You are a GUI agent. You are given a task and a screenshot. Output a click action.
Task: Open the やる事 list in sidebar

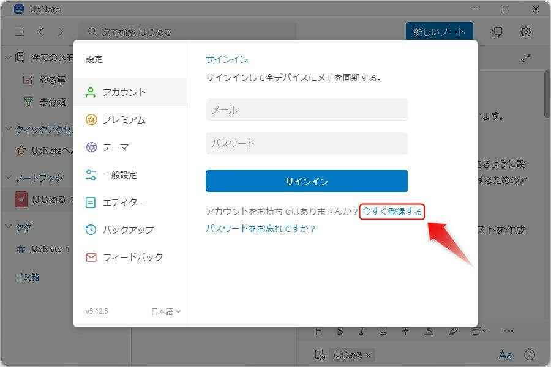click(44, 80)
